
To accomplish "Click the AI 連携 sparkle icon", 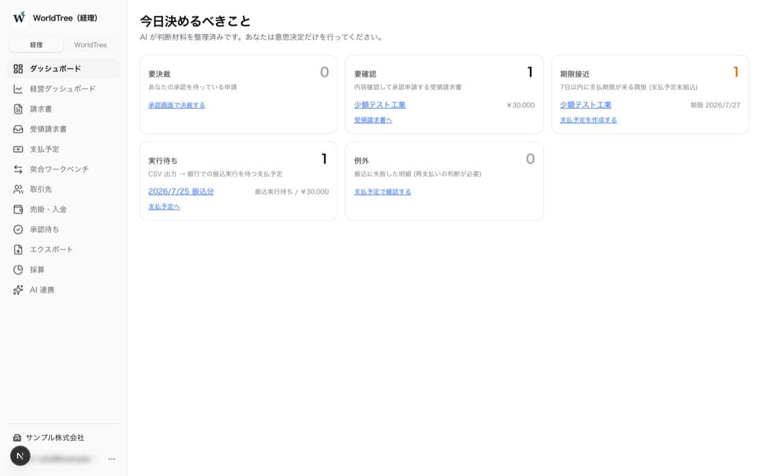I will (18, 290).
